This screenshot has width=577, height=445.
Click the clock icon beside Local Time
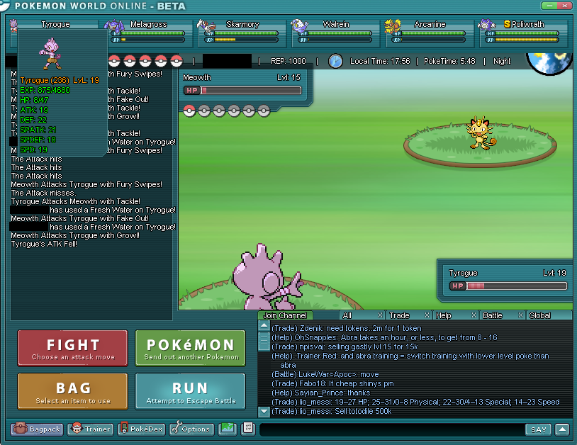[335, 61]
